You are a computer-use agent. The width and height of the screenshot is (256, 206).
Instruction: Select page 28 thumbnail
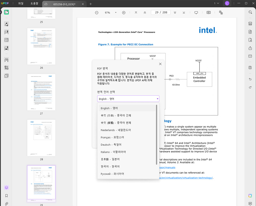[x=41, y=138]
